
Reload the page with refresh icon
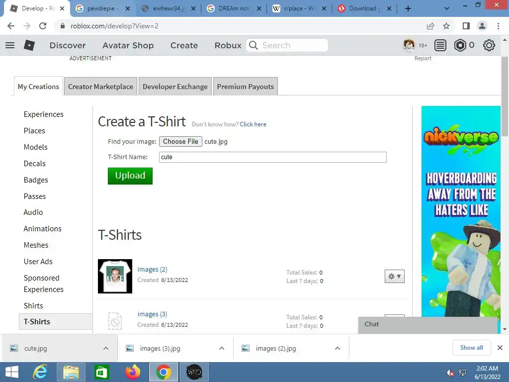point(43,26)
